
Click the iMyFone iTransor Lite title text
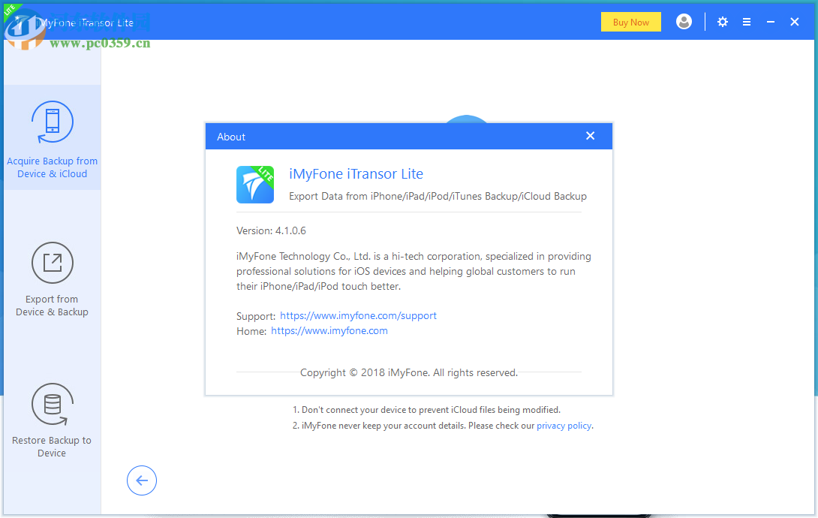pos(356,173)
